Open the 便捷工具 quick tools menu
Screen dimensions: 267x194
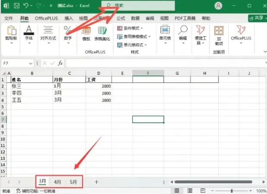coord(200,35)
